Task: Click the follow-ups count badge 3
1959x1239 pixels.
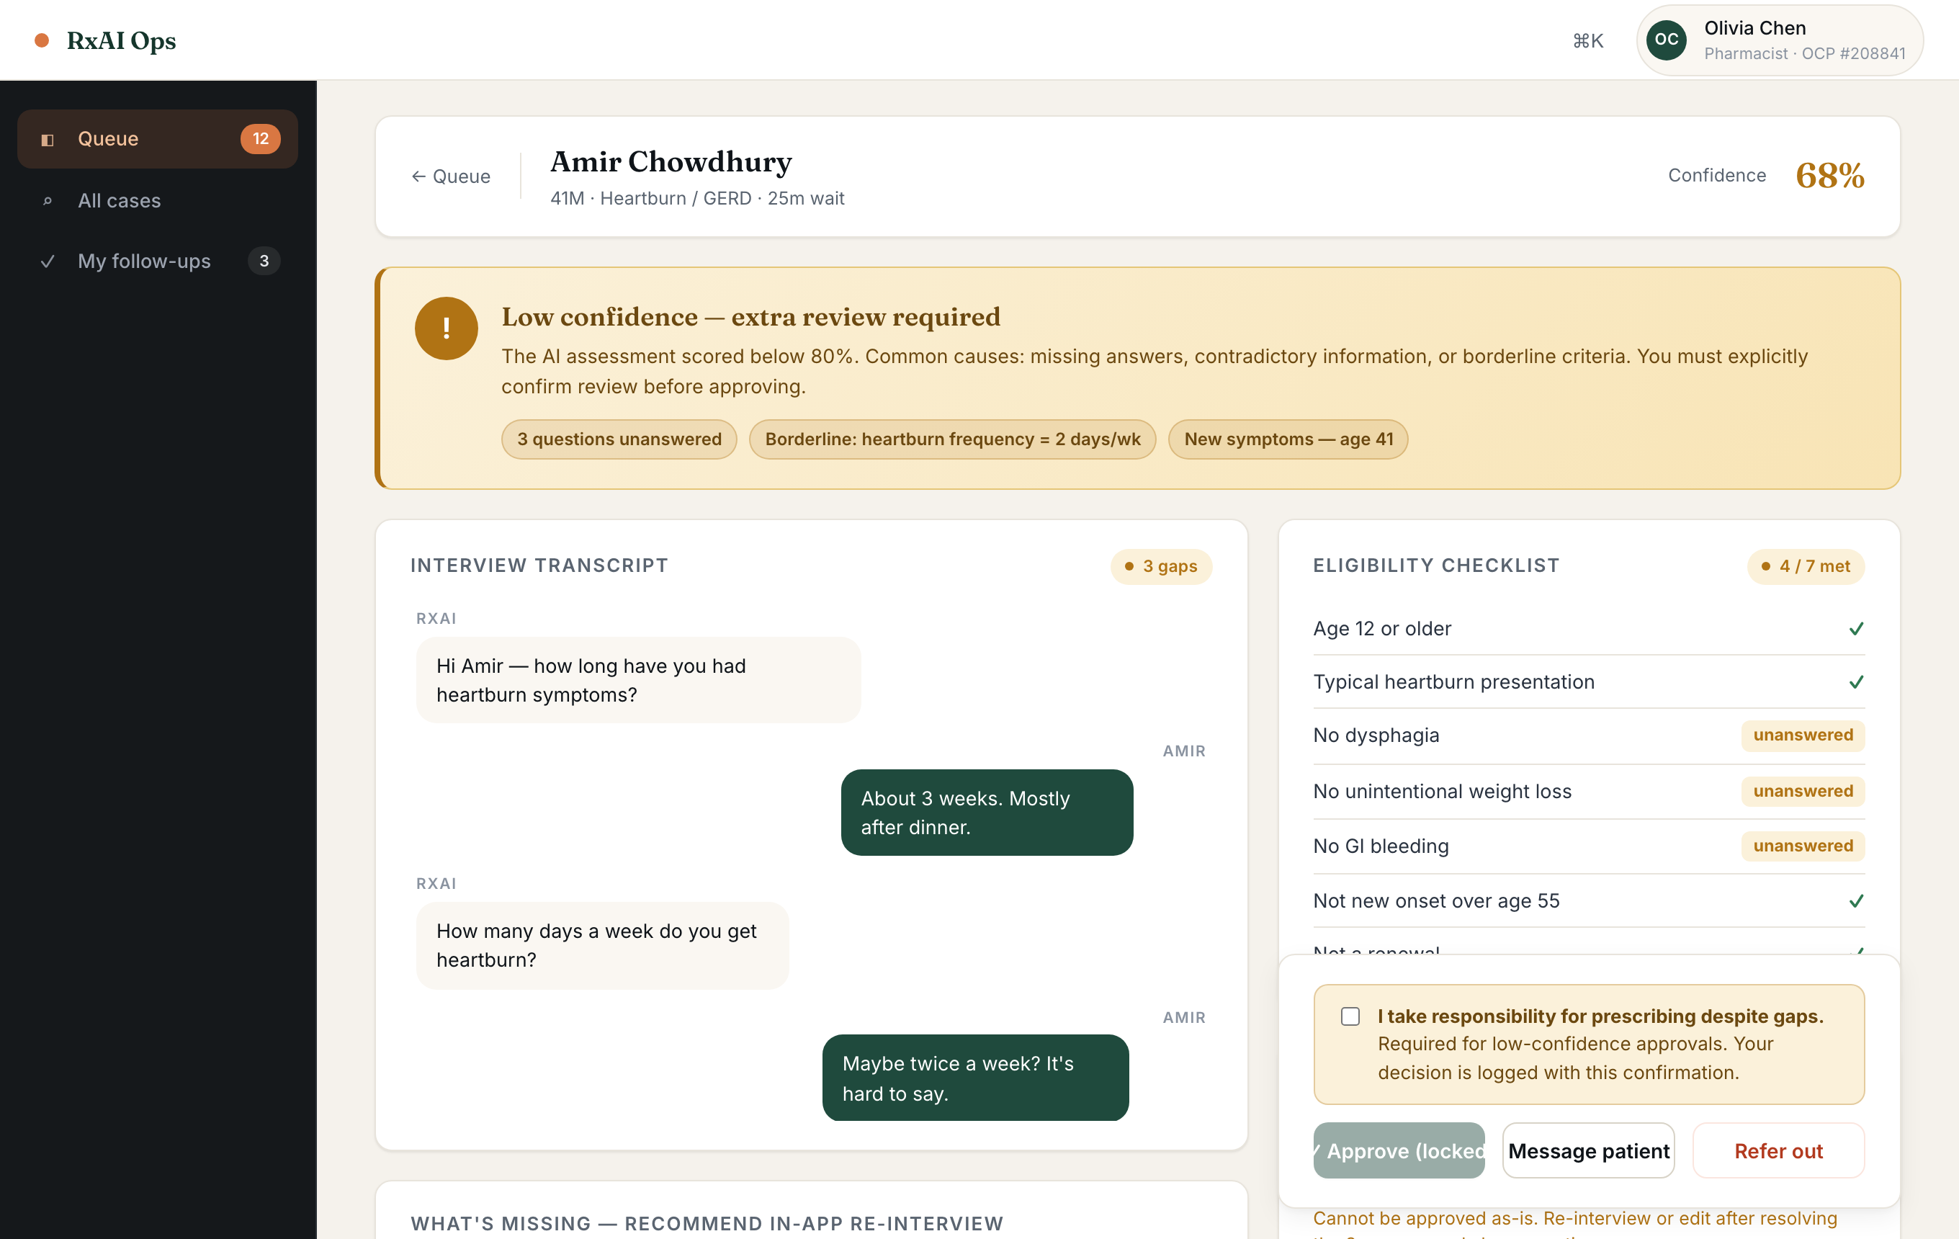Action: [x=264, y=261]
